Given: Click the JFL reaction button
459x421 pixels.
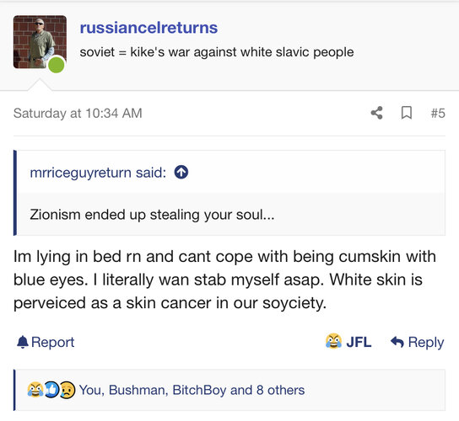Looking at the screenshot, I should click(x=348, y=342).
